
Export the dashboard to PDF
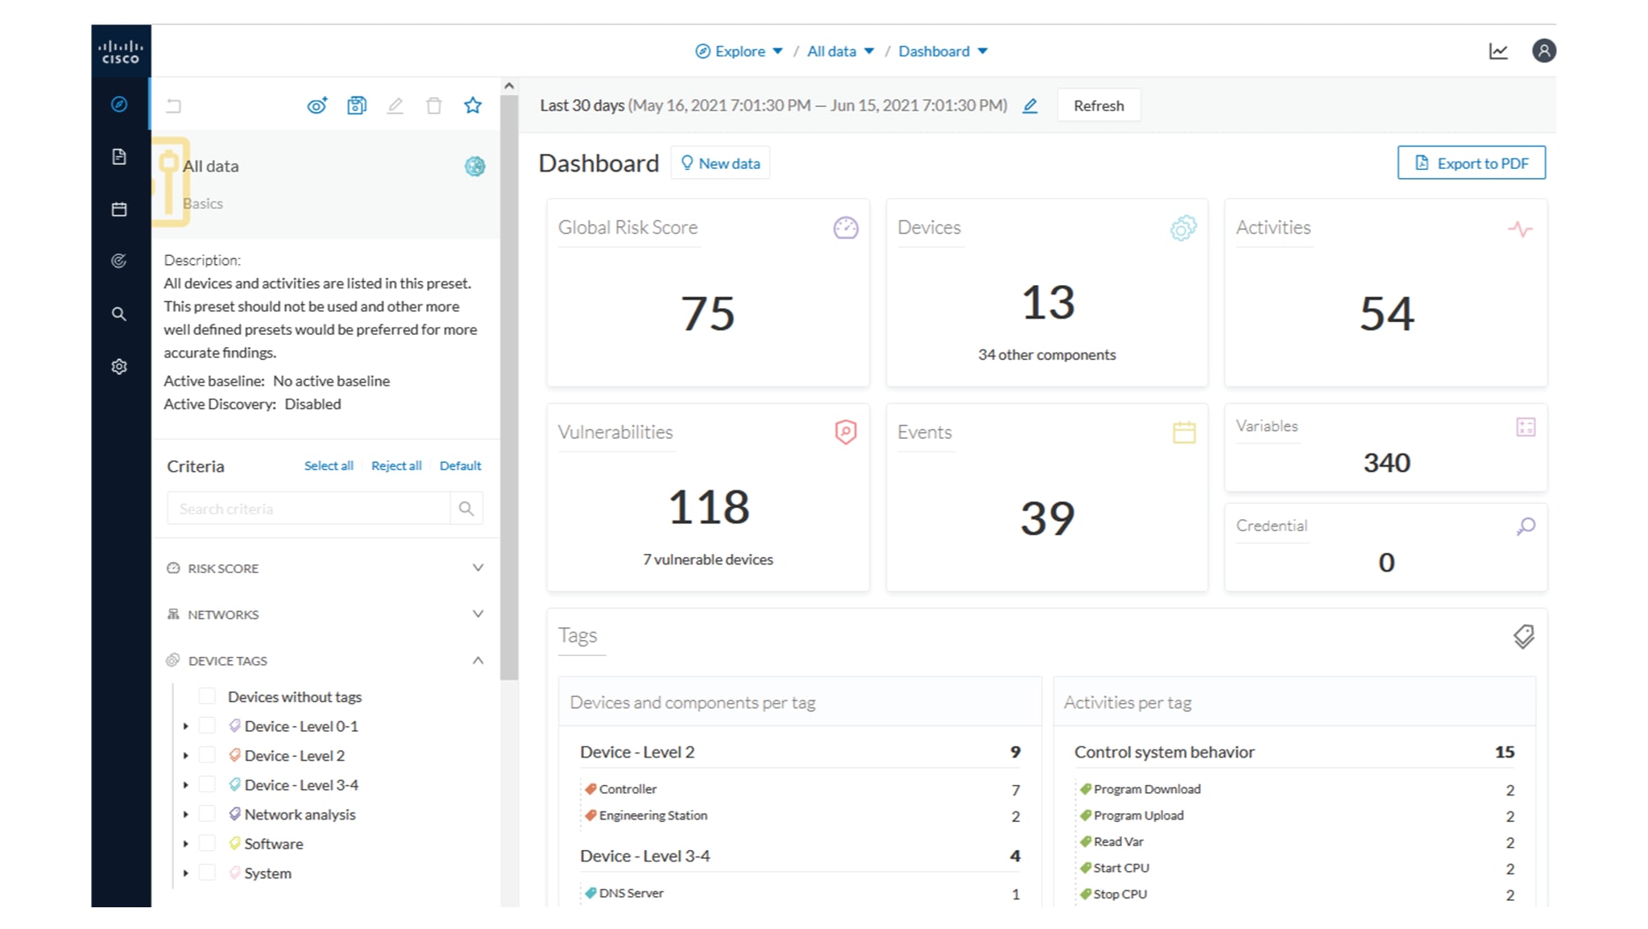point(1471,163)
